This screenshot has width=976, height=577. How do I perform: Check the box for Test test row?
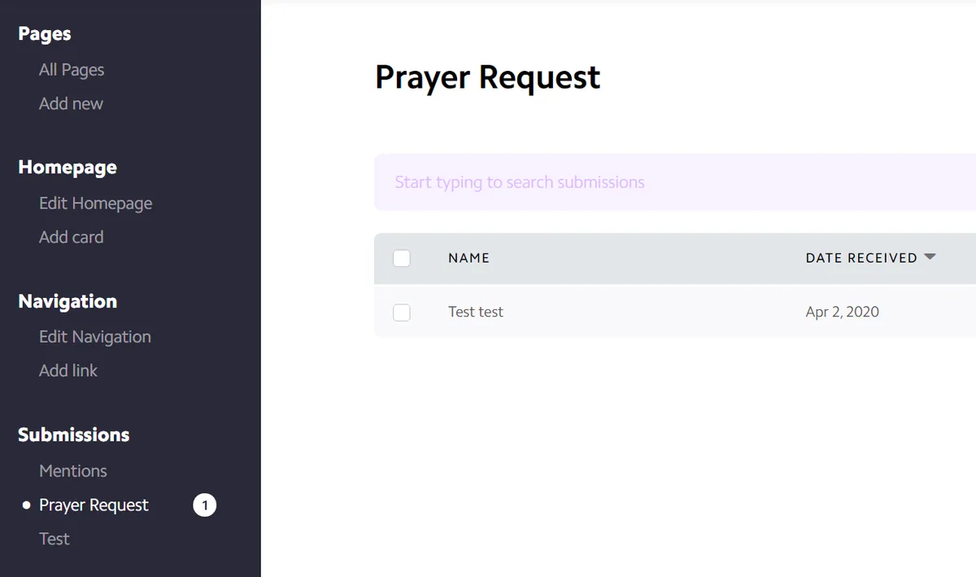(402, 312)
